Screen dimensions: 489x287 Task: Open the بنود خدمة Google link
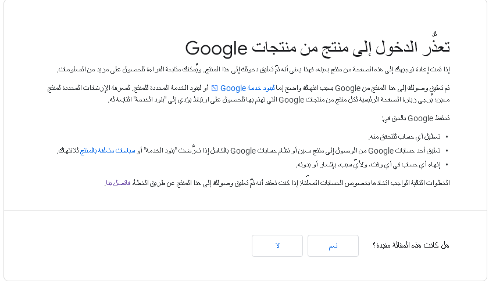tap(247, 88)
